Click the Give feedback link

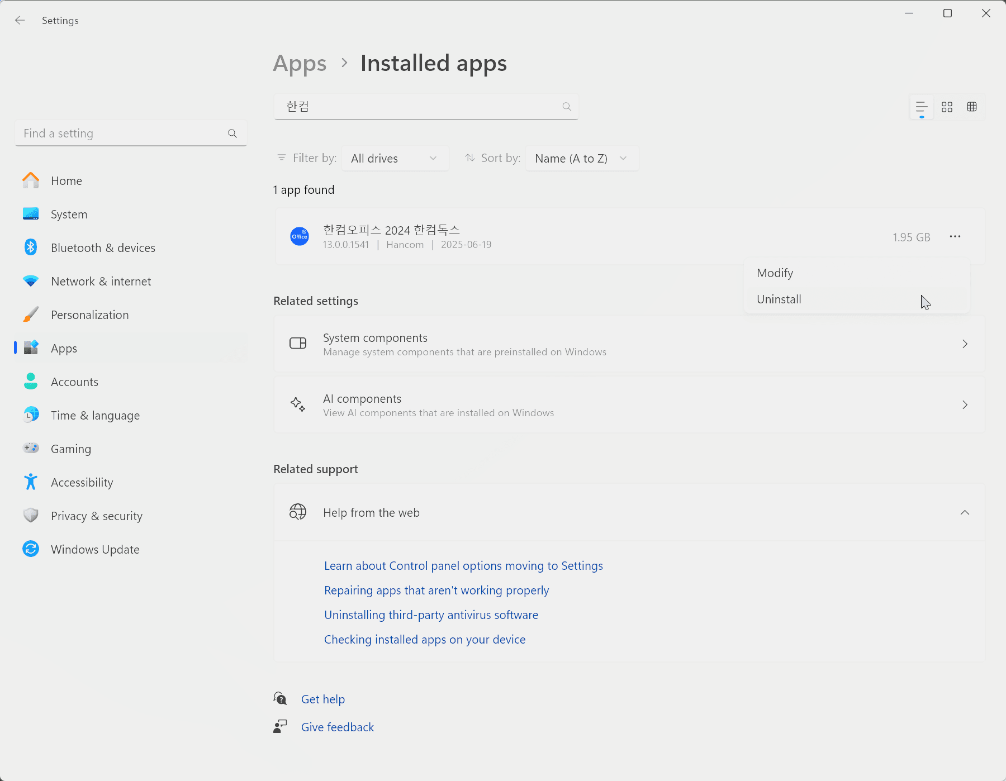coord(338,727)
